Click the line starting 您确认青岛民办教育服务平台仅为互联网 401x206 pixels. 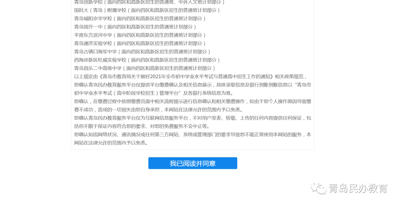point(193,118)
